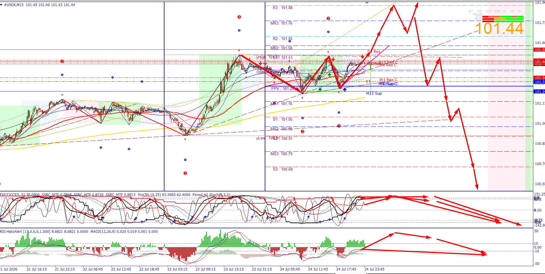Click the 23 Jul 21:15 time axis label
Viewport: 545px width, 274px height.
[262, 269]
